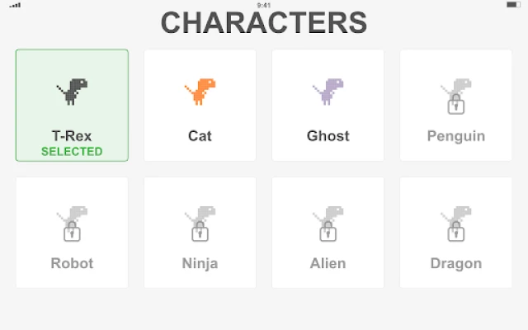Tap the locked Robot padlock icon
Screen dimensions: 528x330
point(72,233)
